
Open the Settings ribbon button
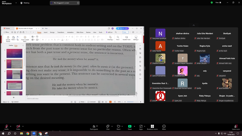point(136,38)
